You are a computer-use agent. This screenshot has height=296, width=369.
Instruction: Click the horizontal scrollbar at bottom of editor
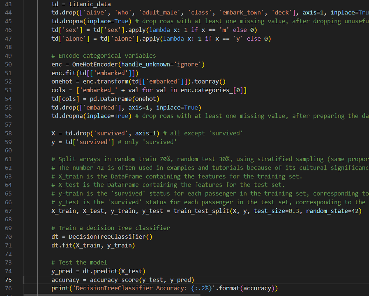point(112,295)
